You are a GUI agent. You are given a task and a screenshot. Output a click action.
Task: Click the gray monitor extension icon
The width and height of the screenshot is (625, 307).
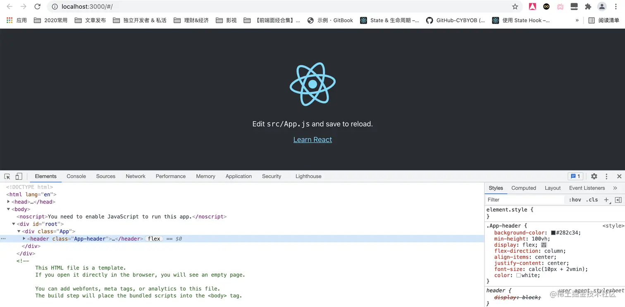tap(574, 7)
